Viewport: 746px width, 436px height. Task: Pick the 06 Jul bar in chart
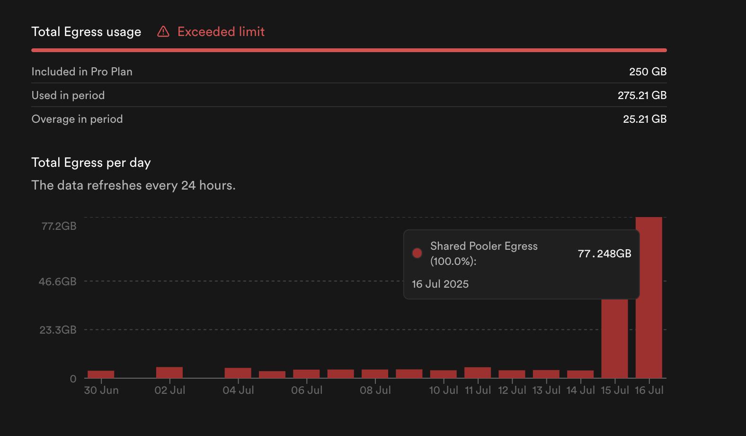pos(306,374)
